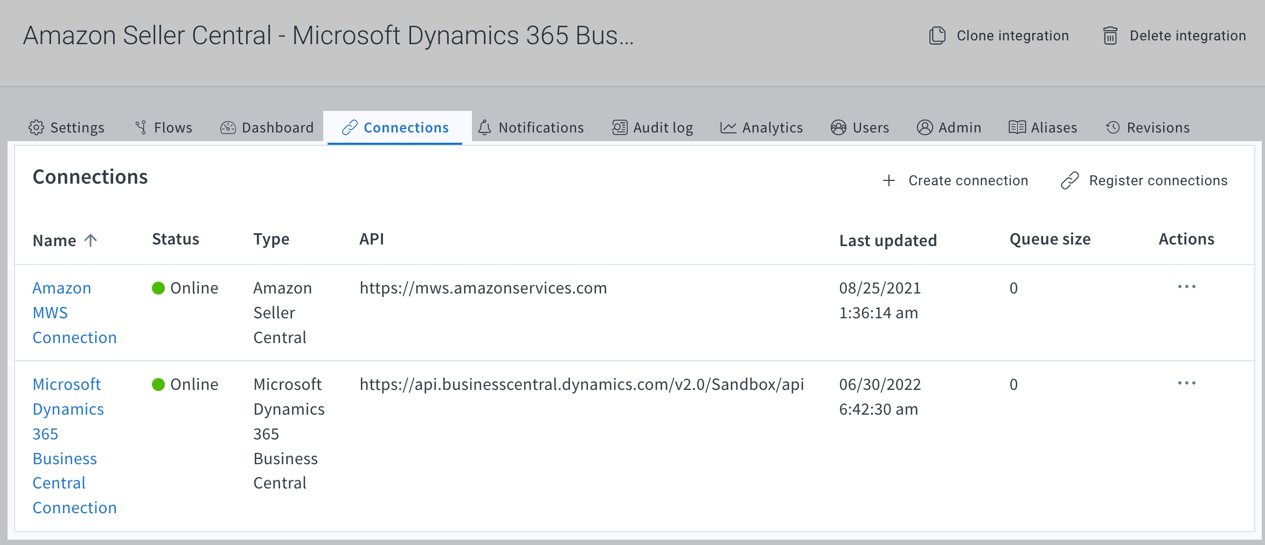Open the Amazon MWS Connection link

75,312
